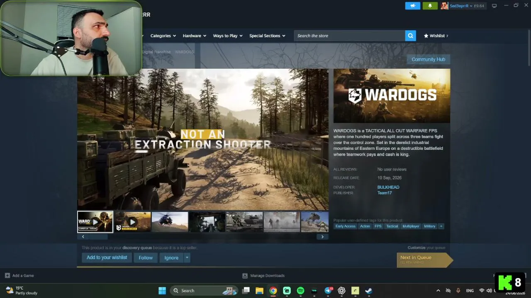Open the notifications bell icon
Image resolution: width=531 pixels, height=298 pixels.
click(430, 6)
